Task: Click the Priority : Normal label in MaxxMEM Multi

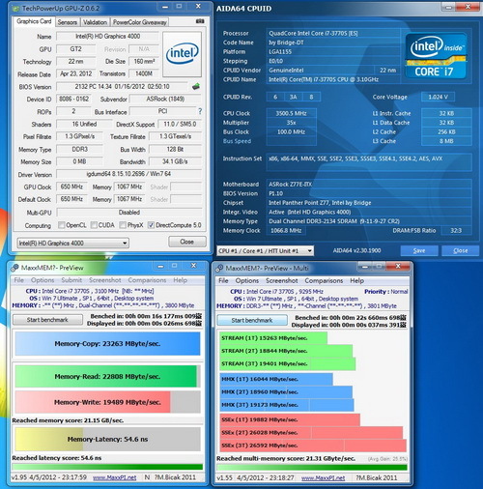Action: [385, 292]
